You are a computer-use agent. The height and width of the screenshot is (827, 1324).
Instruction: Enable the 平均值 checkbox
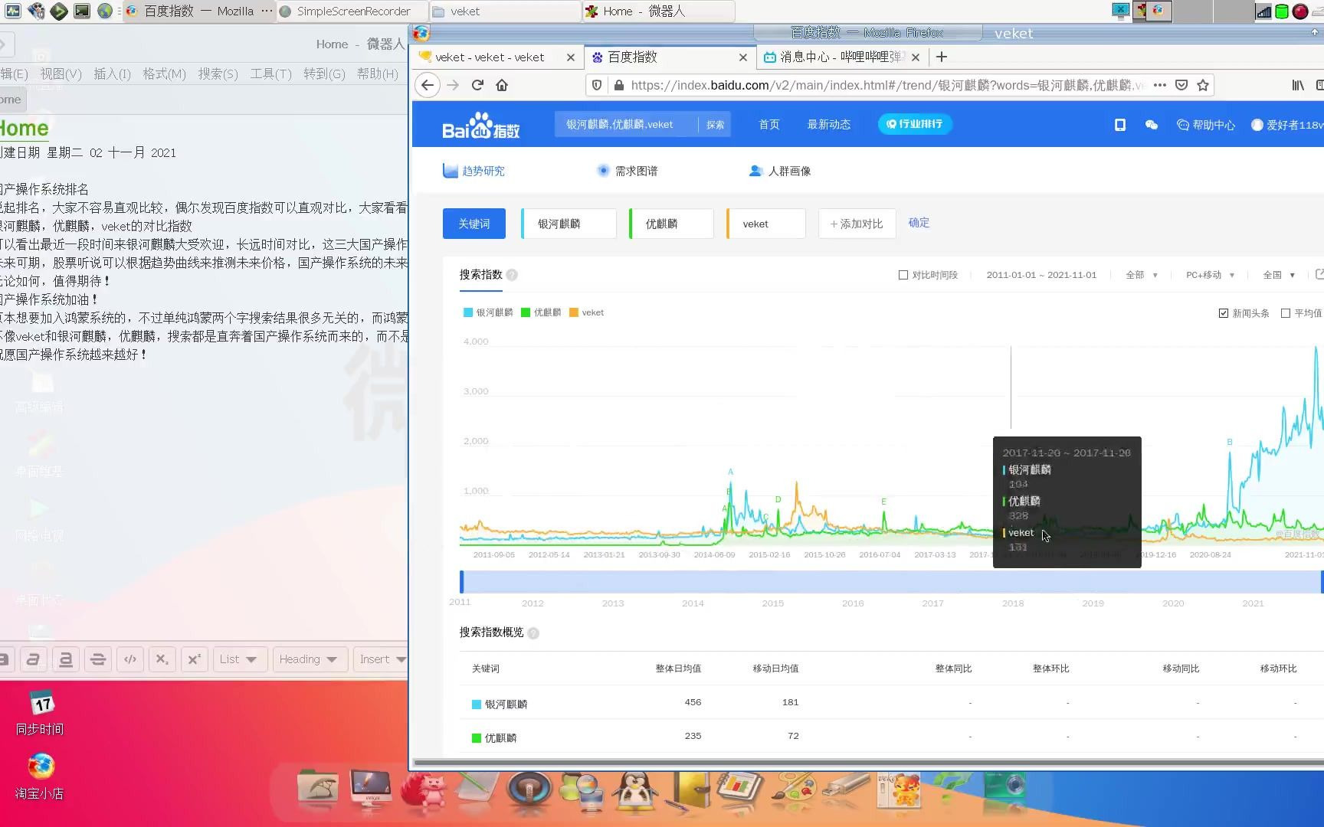(1286, 313)
